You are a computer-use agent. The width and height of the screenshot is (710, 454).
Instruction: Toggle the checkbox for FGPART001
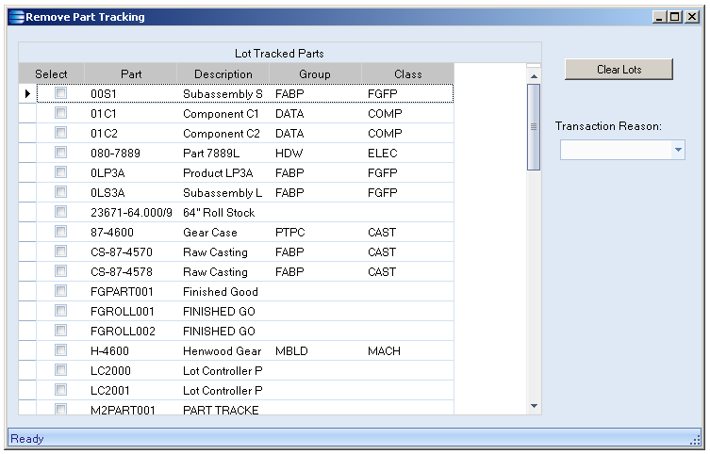coord(60,291)
